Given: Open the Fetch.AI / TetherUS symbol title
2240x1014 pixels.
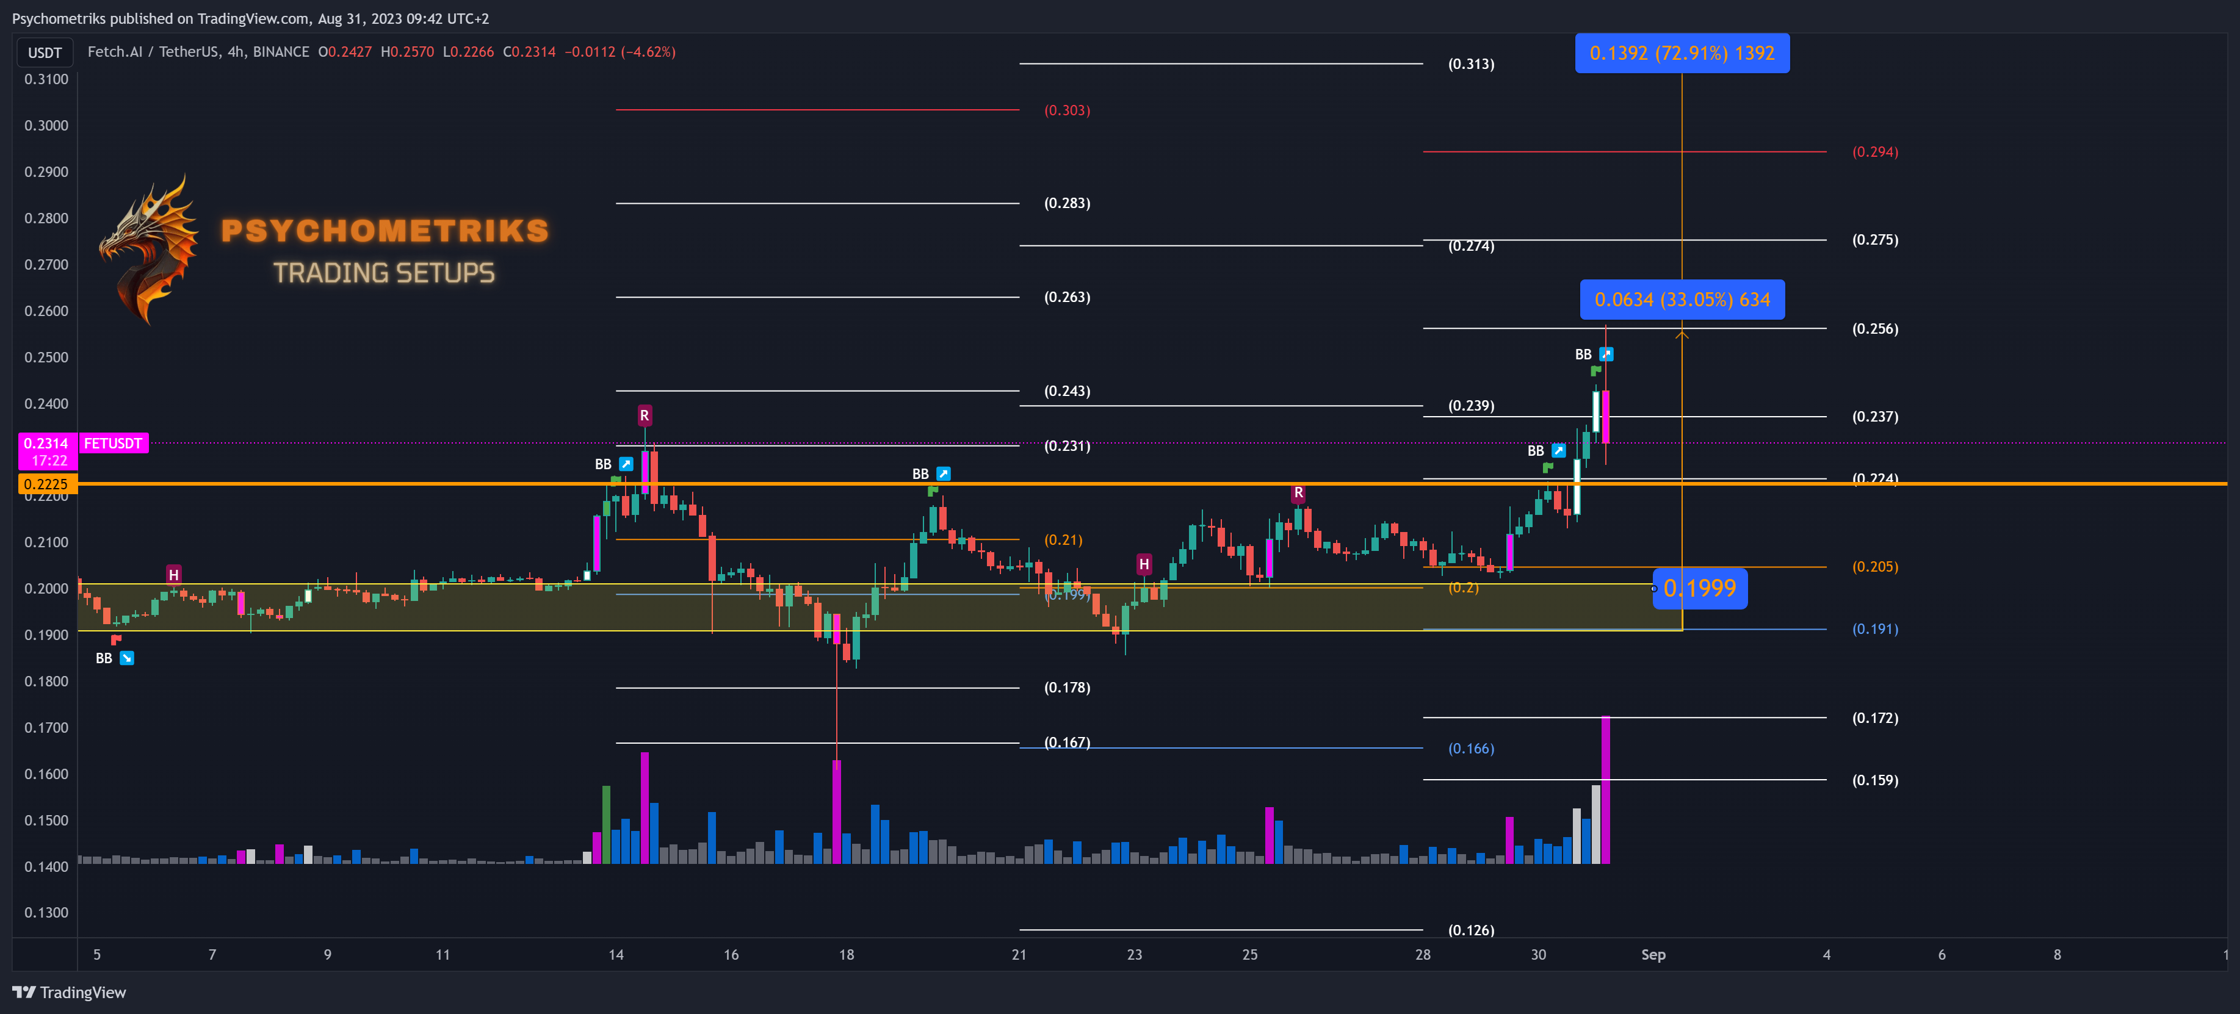Looking at the screenshot, I should click(x=198, y=52).
